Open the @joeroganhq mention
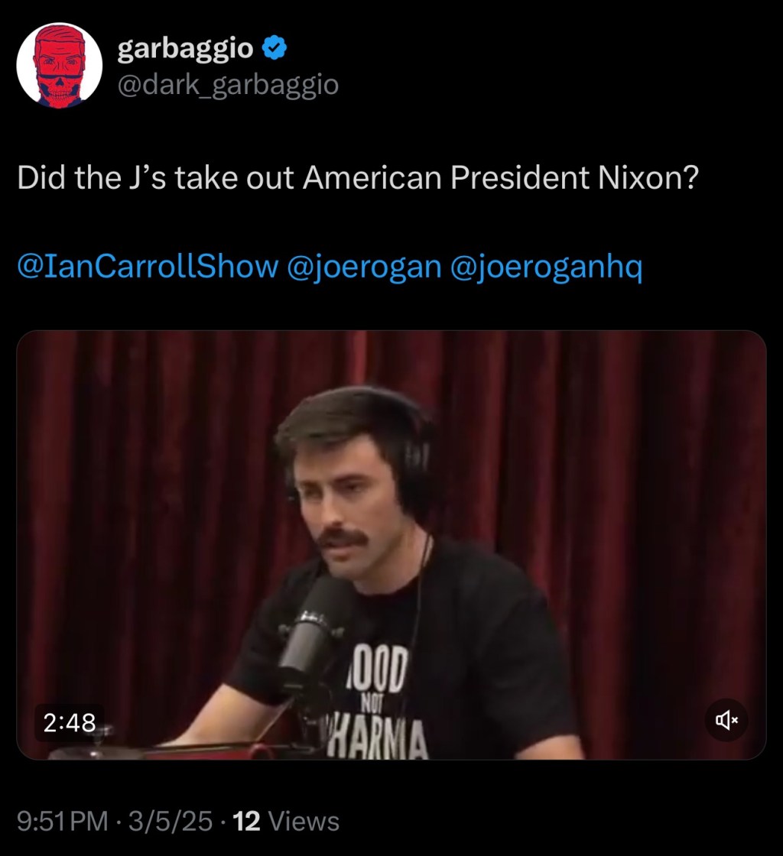The height and width of the screenshot is (856, 783). pos(547,267)
